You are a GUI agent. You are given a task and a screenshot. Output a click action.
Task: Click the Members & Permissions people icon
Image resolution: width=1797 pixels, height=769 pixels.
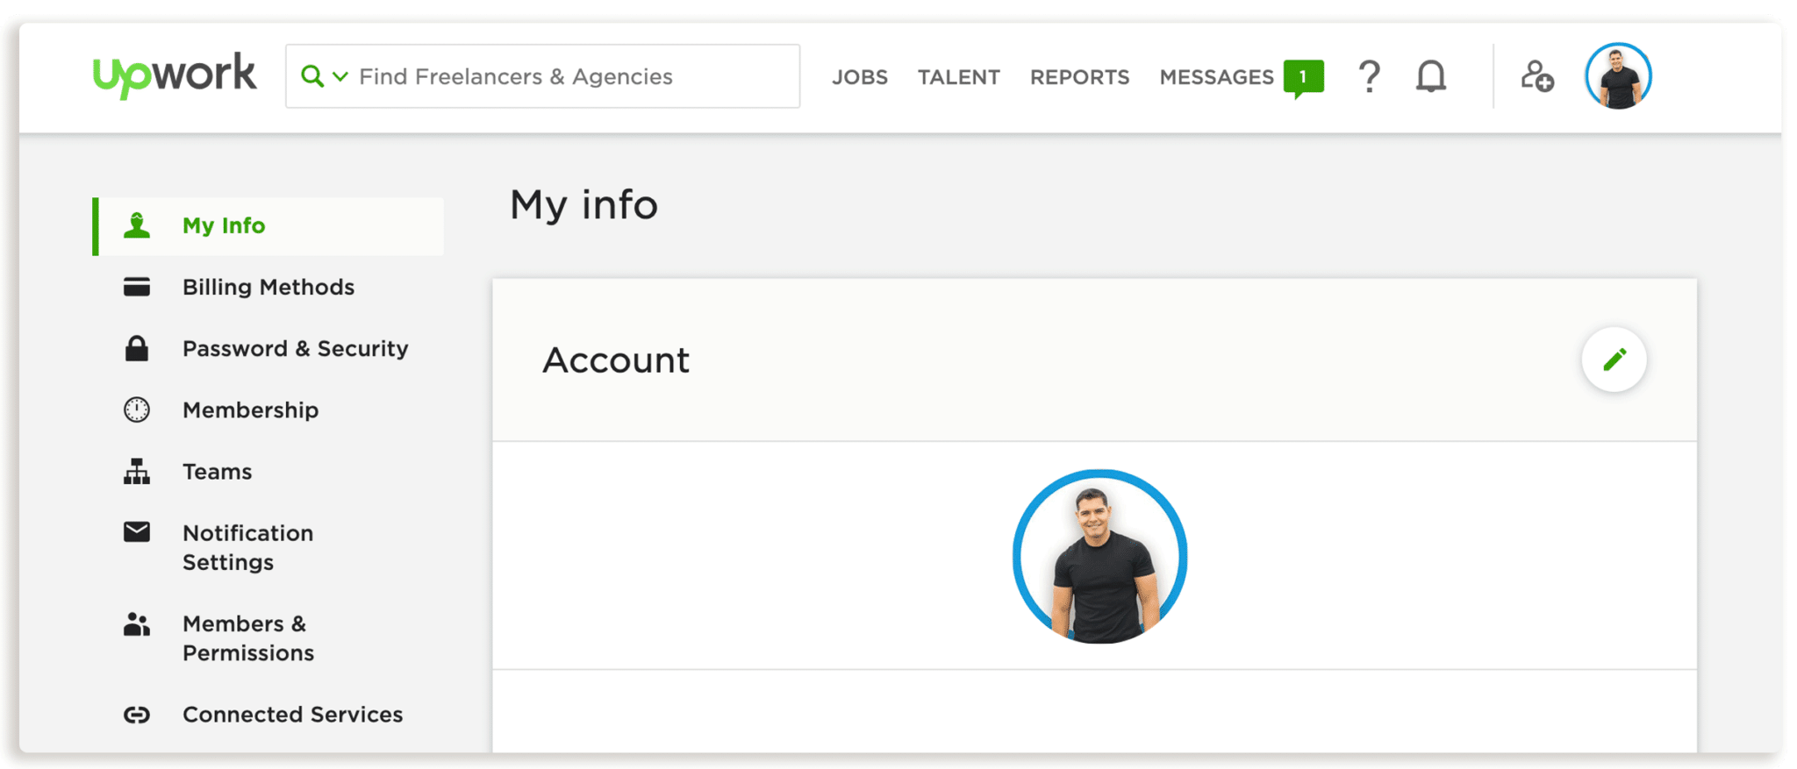pos(137,623)
